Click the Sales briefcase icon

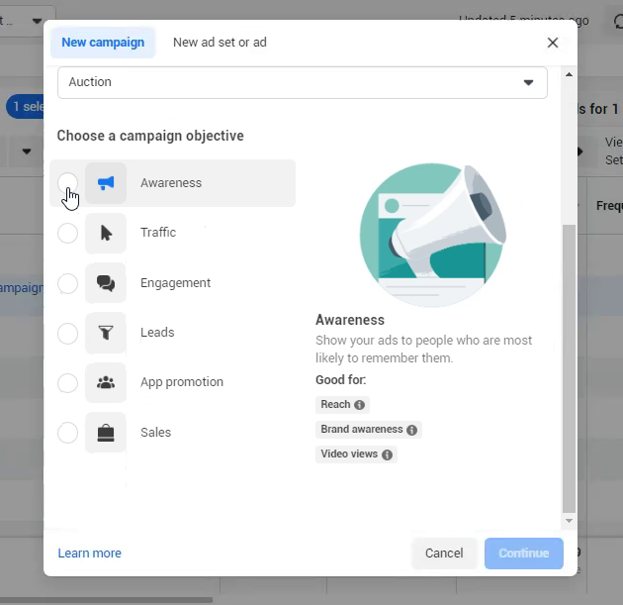[106, 433]
